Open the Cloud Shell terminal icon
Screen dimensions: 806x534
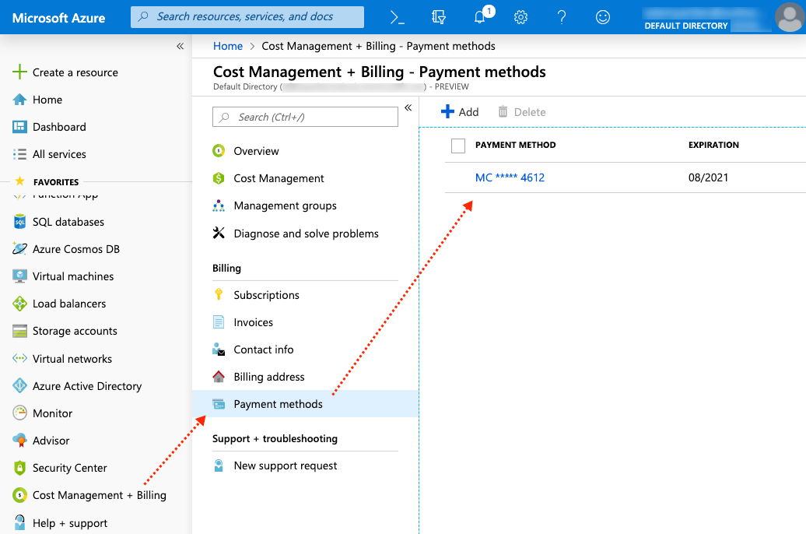(x=397, y=17)
